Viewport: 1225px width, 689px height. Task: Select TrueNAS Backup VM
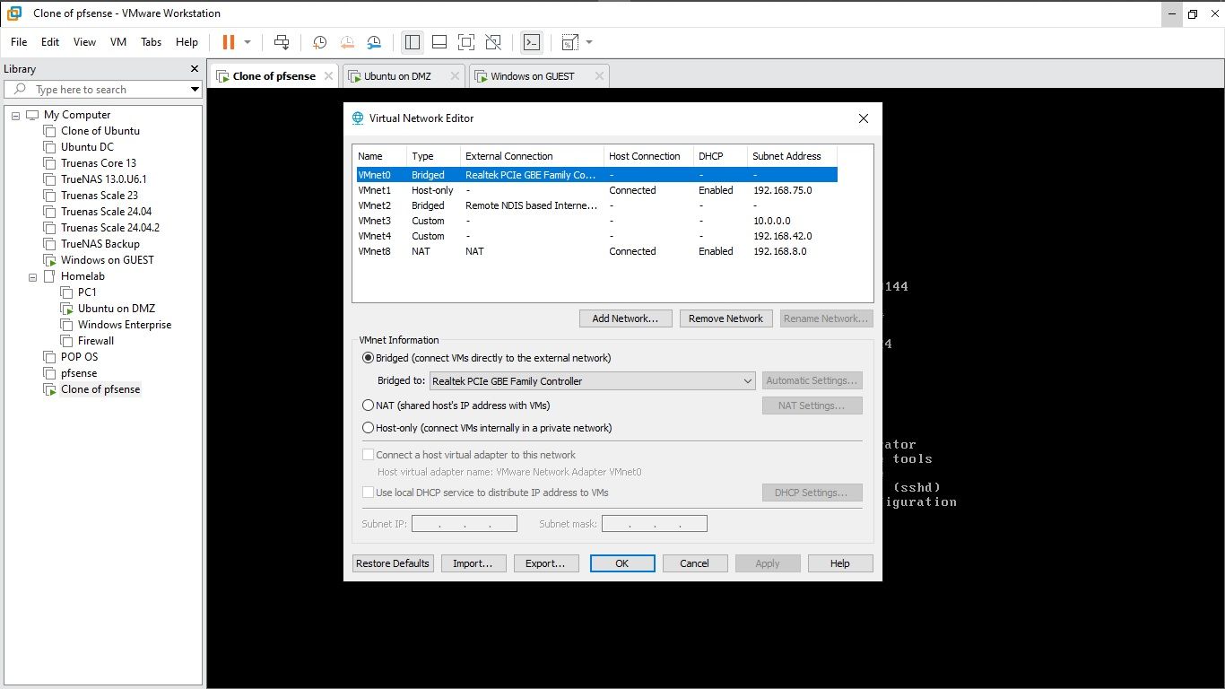pos(100,244)
